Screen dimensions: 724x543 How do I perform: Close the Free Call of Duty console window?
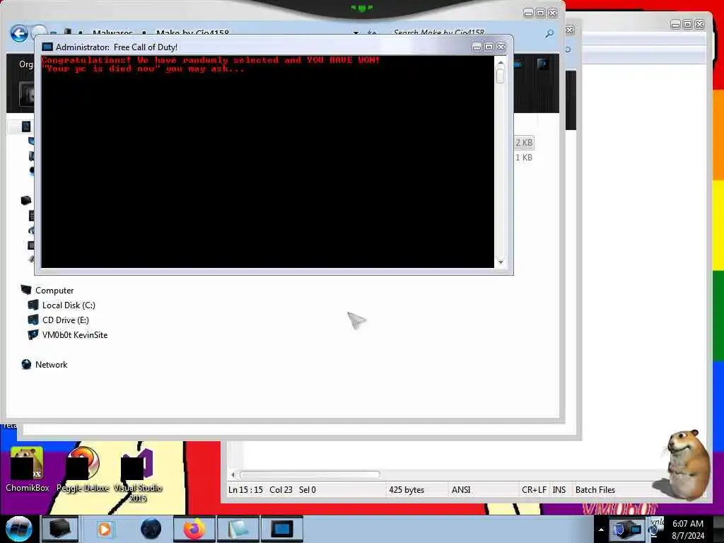point(501,47)
